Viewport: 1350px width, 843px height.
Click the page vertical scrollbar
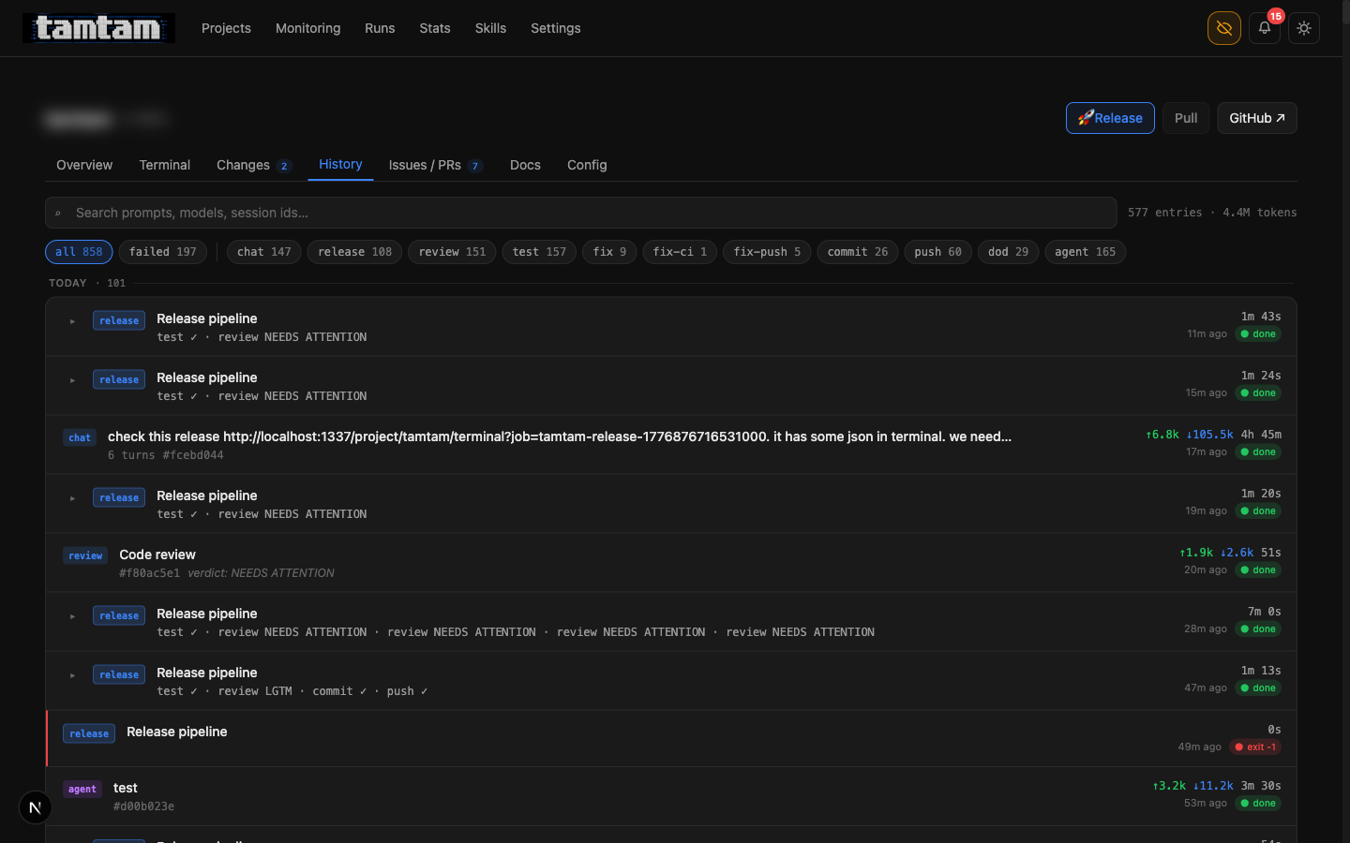coord(1346,421)
